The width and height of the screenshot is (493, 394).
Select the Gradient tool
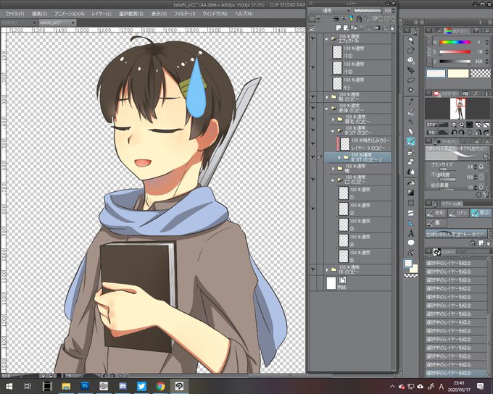[x=411, y=193]
